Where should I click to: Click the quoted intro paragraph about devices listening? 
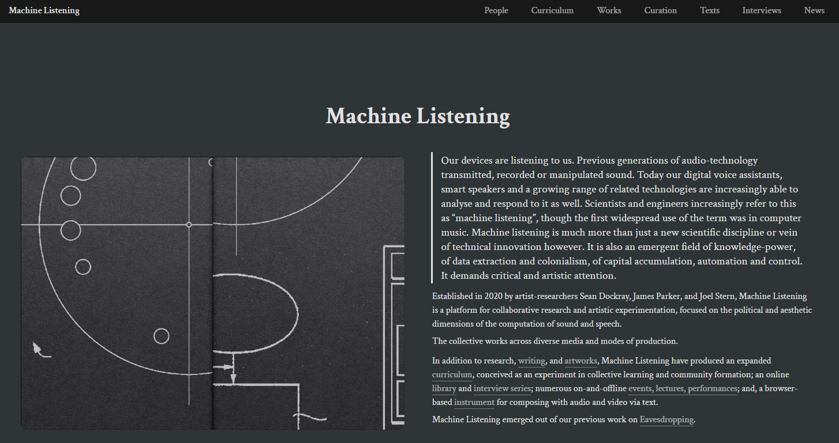[621, 218]
